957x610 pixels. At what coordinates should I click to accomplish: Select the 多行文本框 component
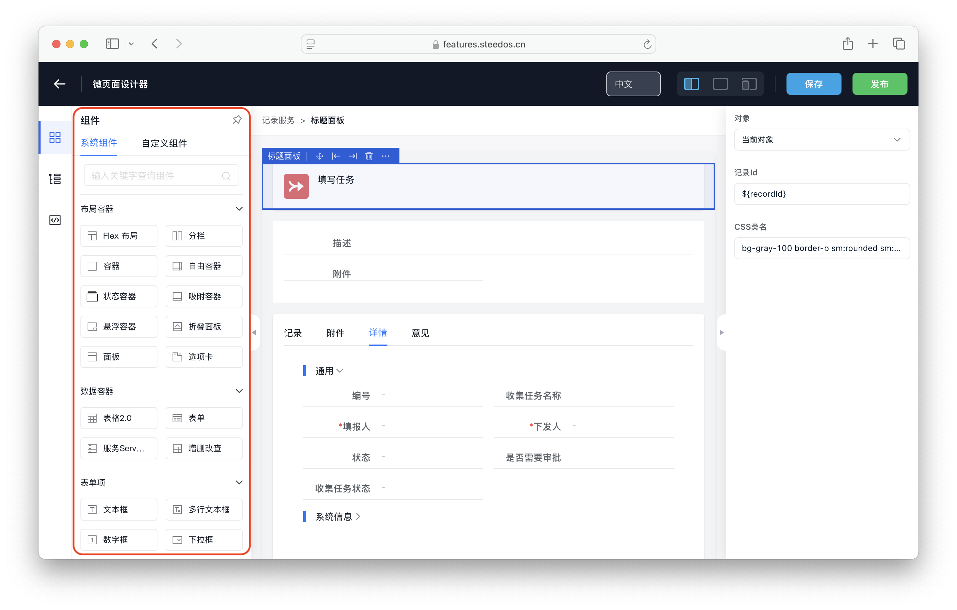point(204,509)
